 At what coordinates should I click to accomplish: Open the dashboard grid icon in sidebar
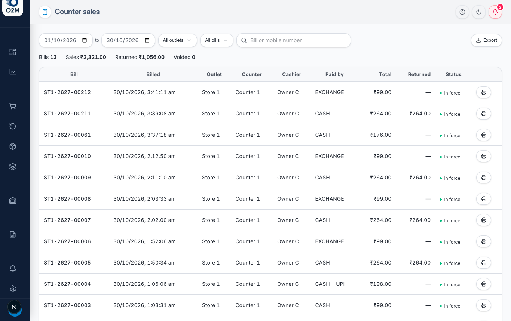[13, 52]
